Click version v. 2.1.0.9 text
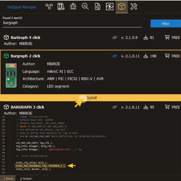The image size is (181, 181). (x=129, y=38)
